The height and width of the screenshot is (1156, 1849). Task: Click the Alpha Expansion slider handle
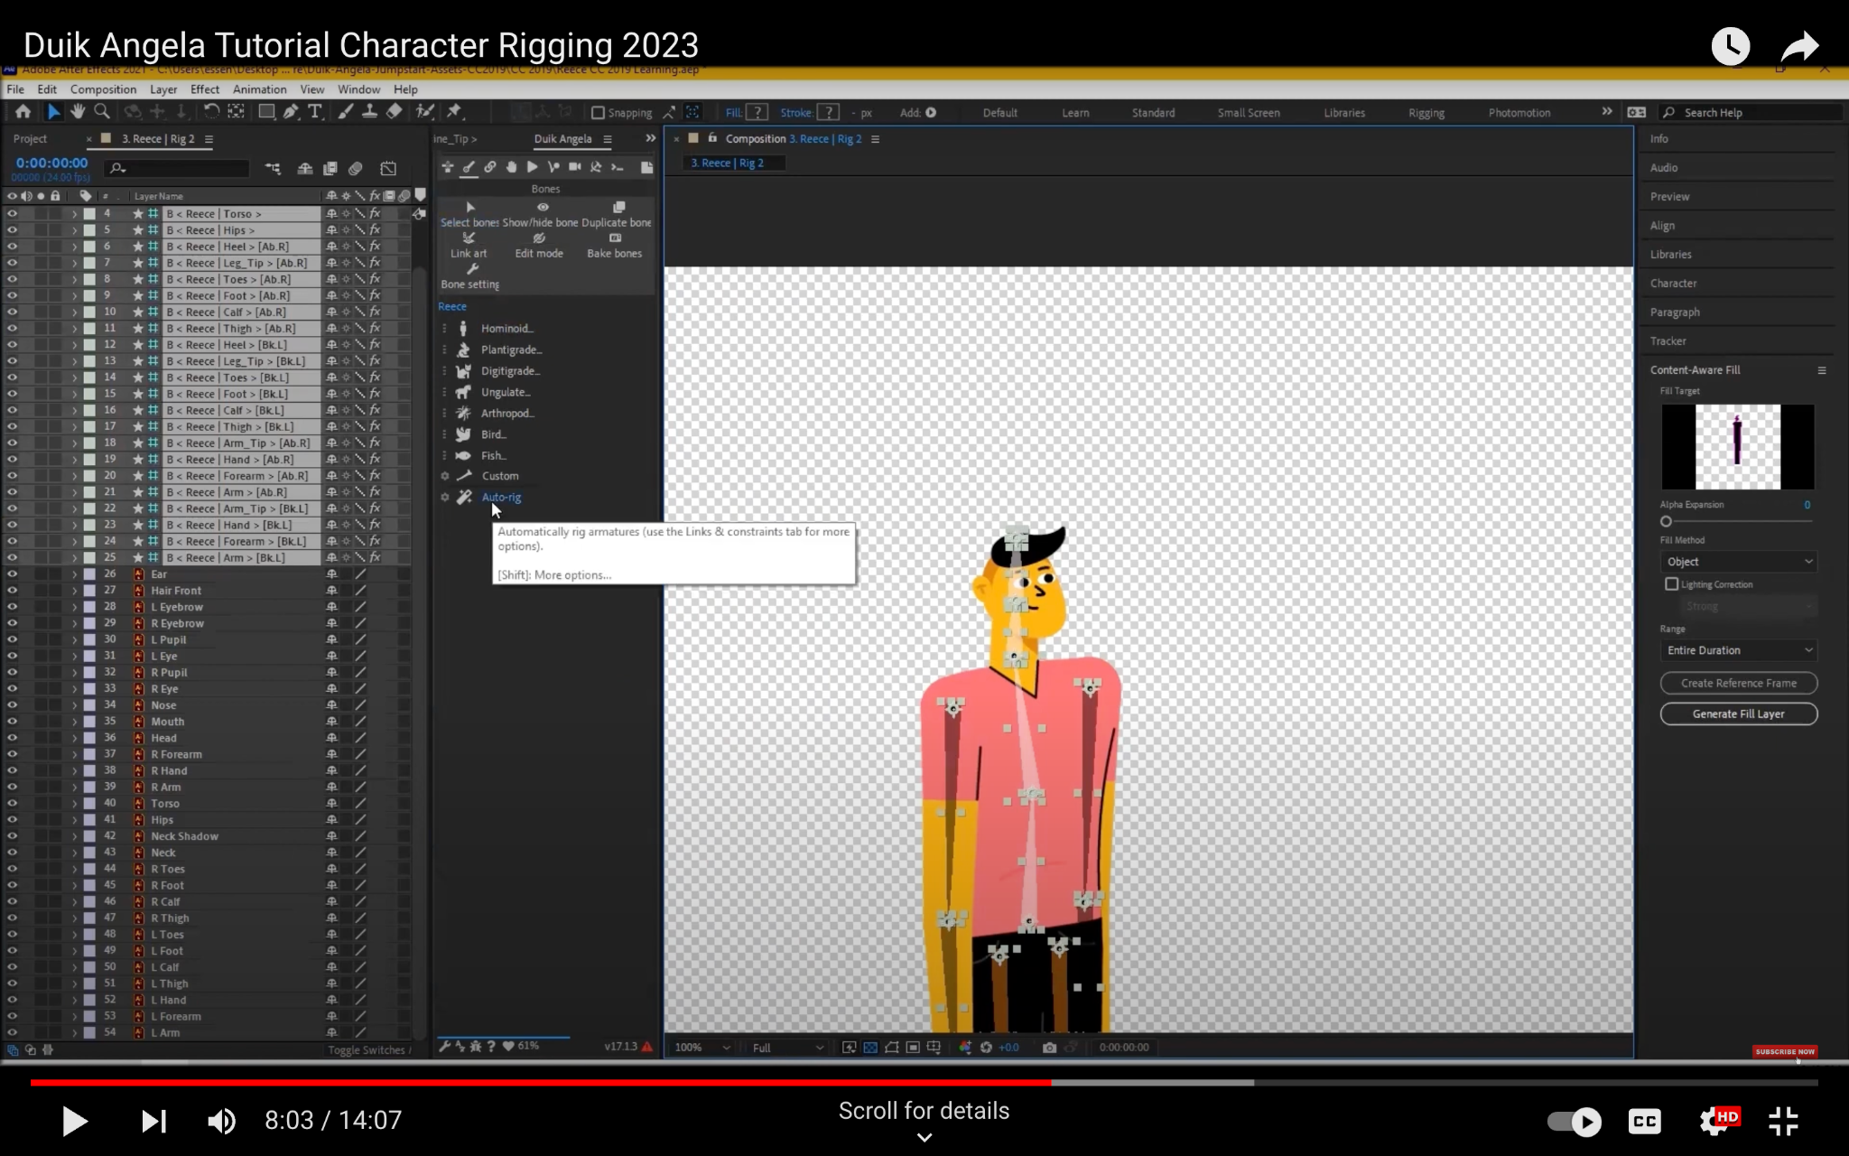[x=1666, y=521]
